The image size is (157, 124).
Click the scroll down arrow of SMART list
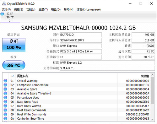(153, 120)
